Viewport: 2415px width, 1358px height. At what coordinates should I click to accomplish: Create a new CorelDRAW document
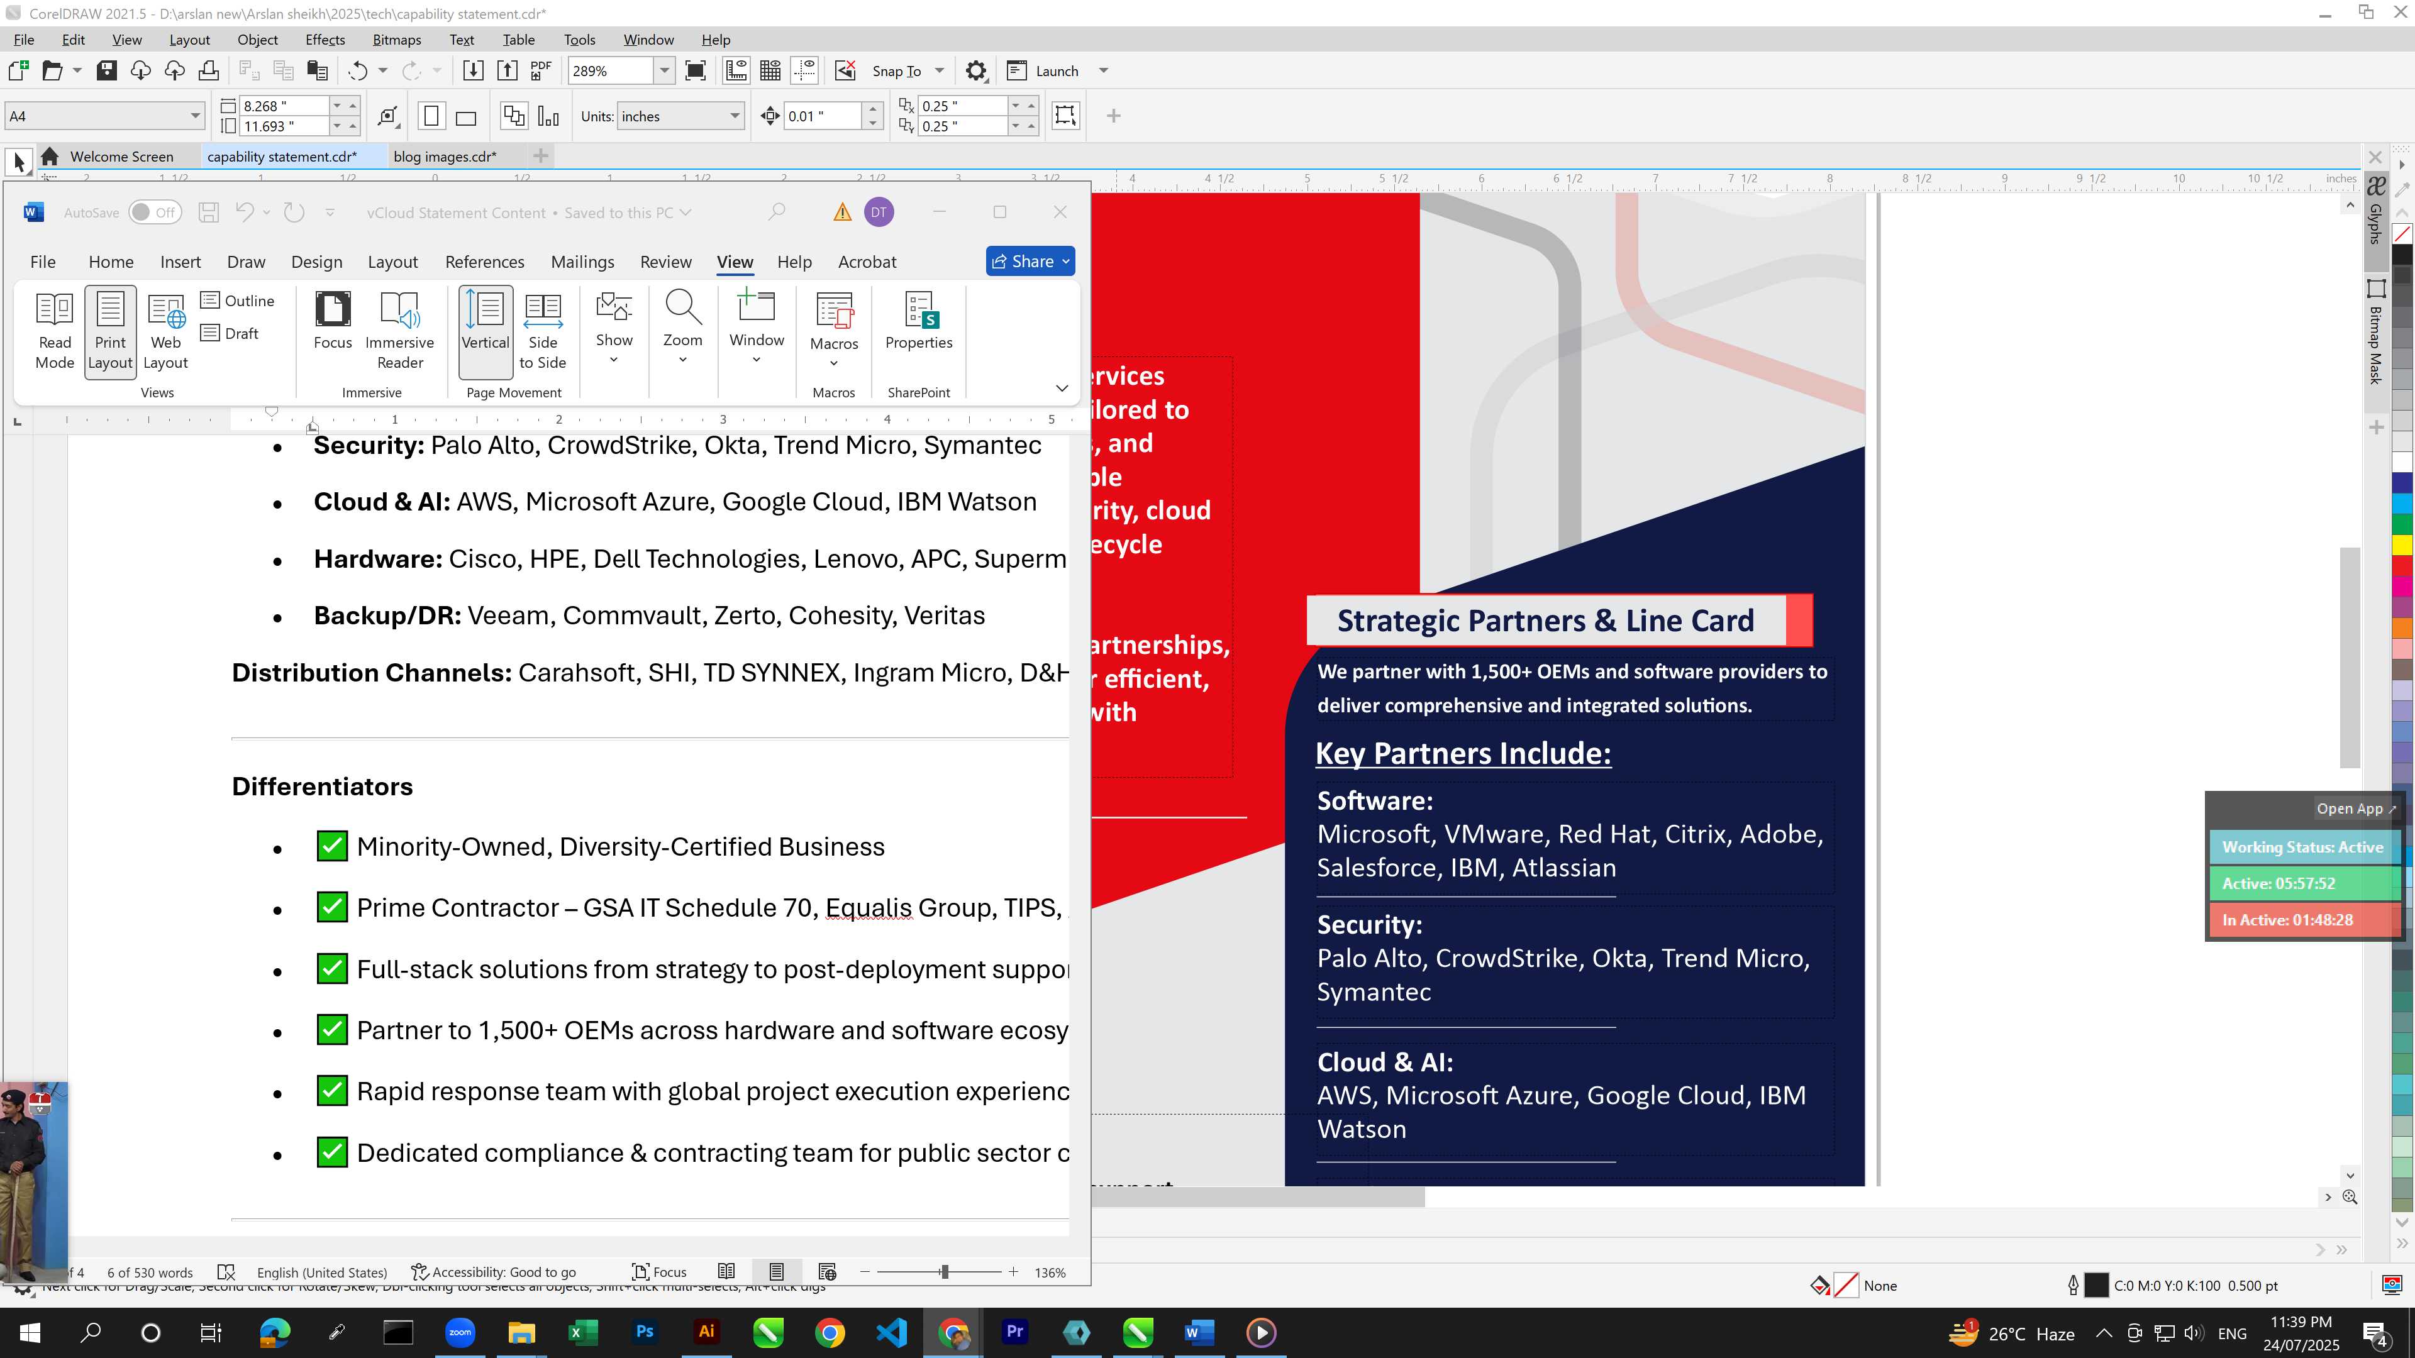point(19,70)
